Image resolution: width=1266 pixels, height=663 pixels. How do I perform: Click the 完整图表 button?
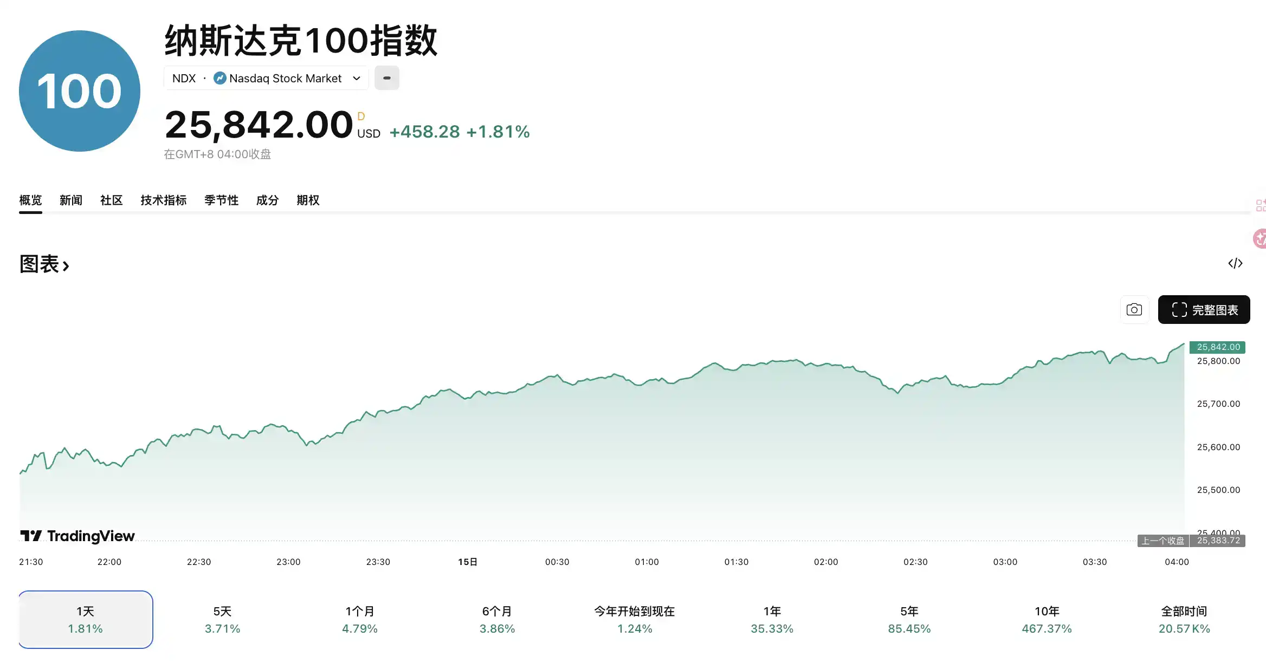click(1204, 309)
